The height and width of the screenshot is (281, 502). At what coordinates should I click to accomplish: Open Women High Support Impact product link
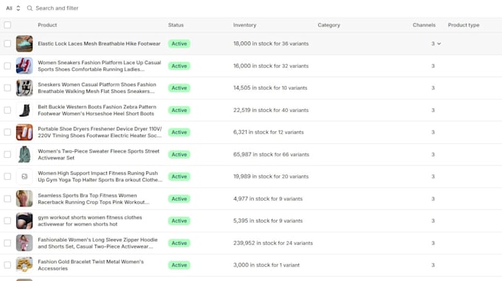[x=100, y=176]
